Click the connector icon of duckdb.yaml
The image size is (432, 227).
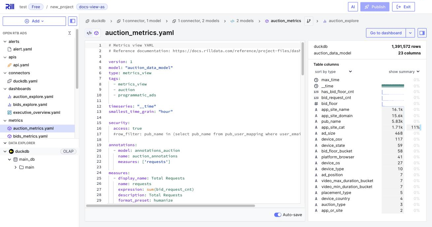pos(10,81)
